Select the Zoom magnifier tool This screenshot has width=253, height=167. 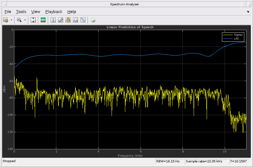pos(19,20)
